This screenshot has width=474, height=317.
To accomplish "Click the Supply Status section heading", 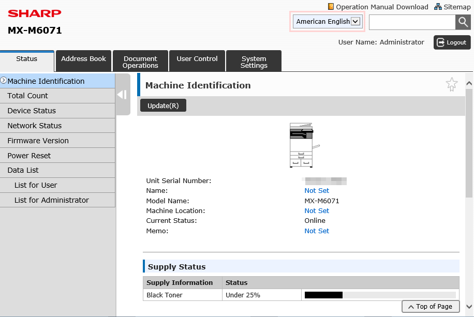I will tap(176, 266).
